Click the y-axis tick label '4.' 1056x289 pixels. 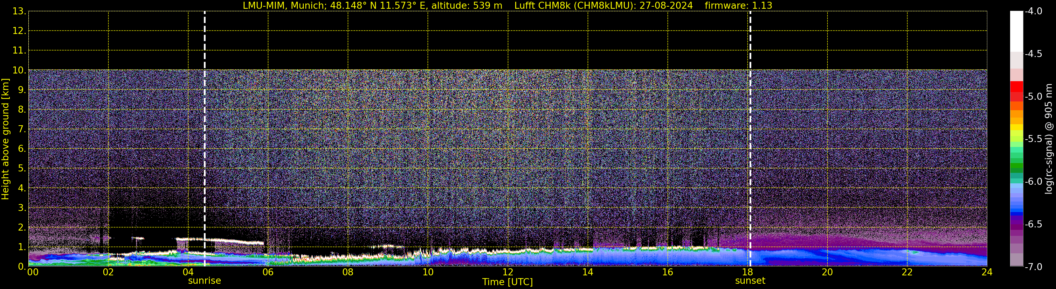(22, 188)
